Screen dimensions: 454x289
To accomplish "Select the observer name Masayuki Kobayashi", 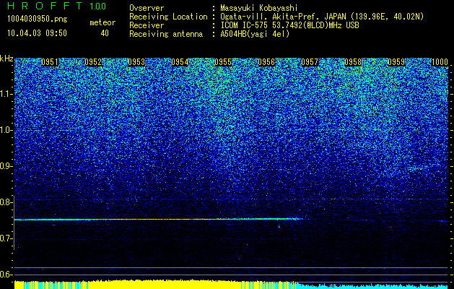I will pyautogui.click(x=259, y=8).
